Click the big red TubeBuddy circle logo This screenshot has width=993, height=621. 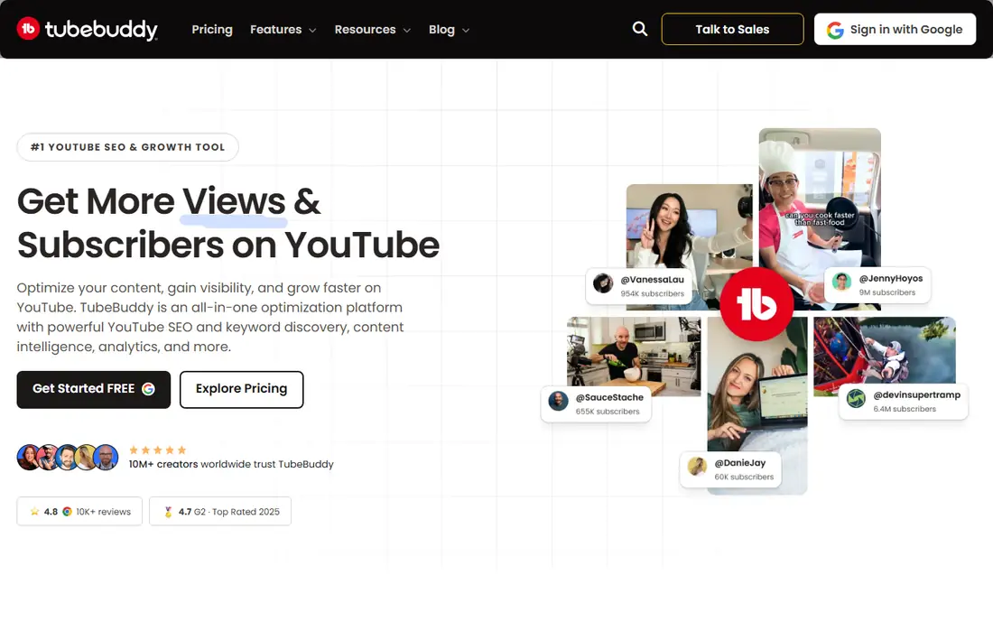[756, 304]
